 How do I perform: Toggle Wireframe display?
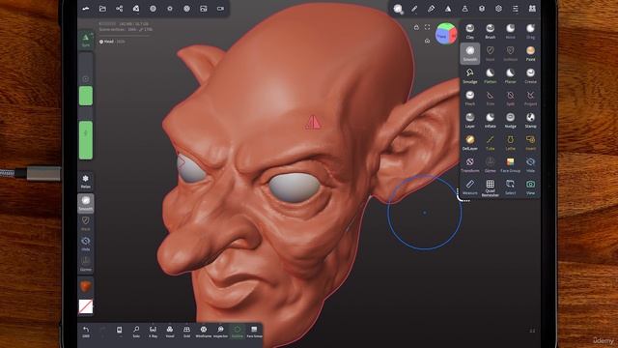pos(204,332)
